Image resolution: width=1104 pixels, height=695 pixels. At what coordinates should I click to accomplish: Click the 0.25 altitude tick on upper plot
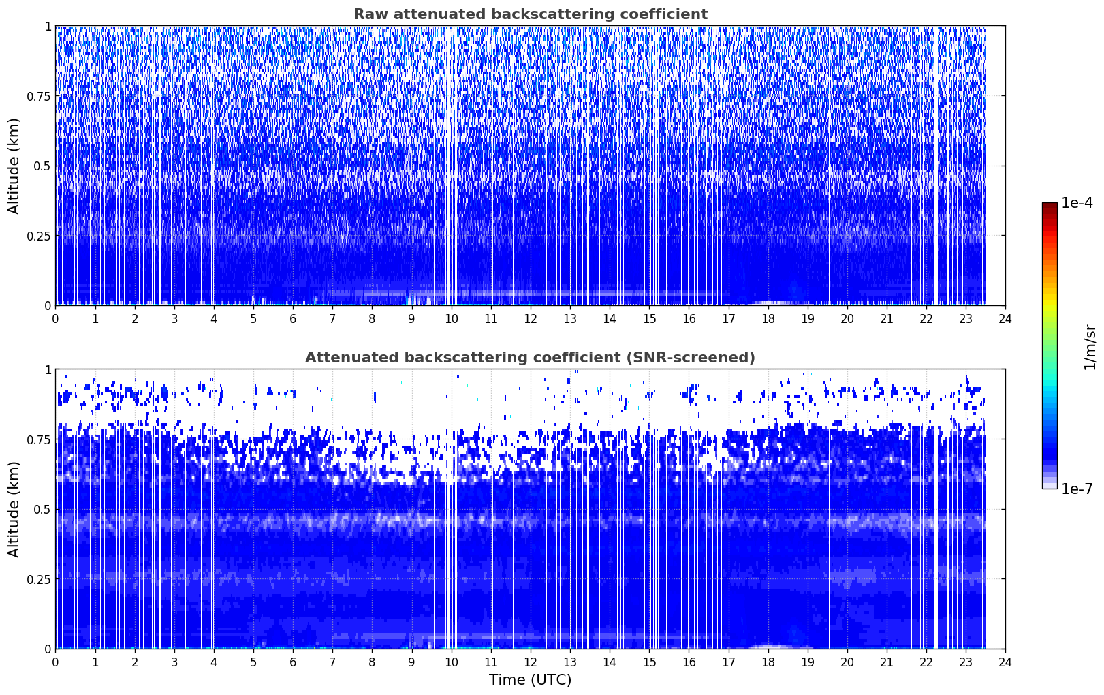(x=37, y=236)
